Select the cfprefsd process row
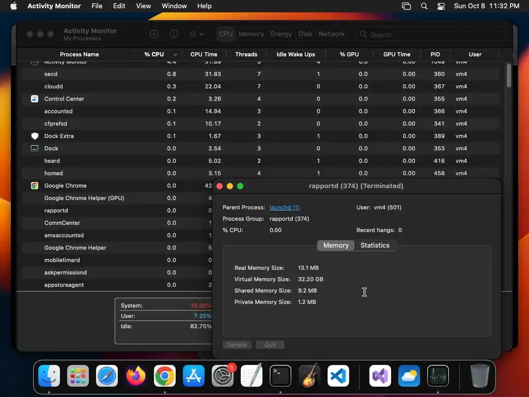This screenshot has width=529, height=397. click(x=260, y=124)
